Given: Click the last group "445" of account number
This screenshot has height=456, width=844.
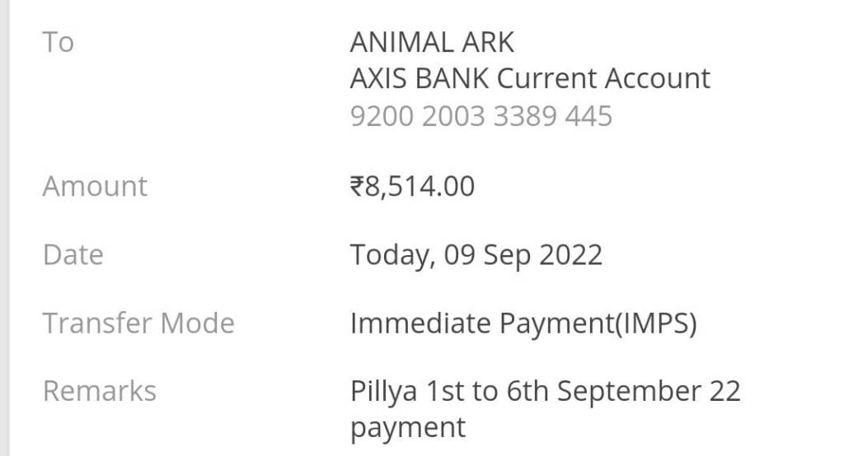Looking at the screenshot, I should (589, 116).
